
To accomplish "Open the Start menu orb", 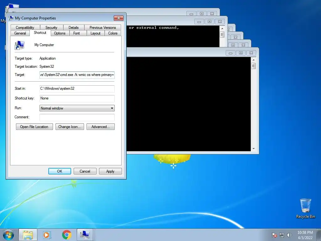I will (8, 235).
